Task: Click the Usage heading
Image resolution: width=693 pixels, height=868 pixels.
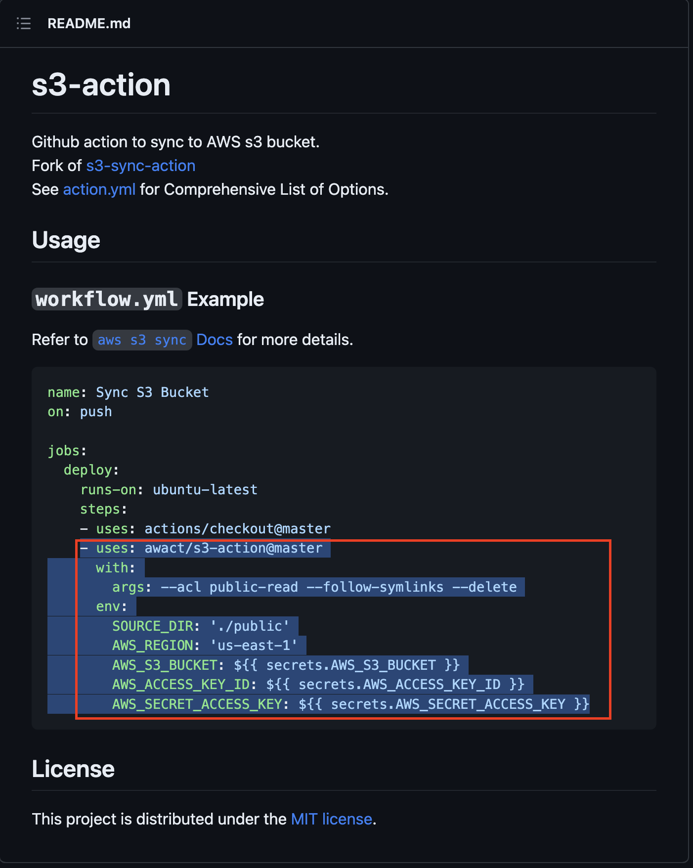Action: 66,240
